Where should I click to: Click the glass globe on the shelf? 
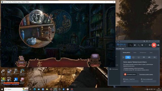point(36,17)
